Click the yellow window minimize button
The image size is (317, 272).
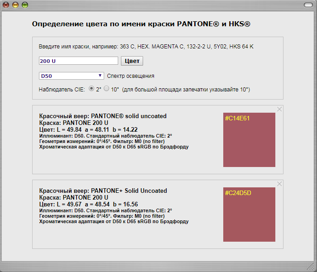tap(15, 5)
